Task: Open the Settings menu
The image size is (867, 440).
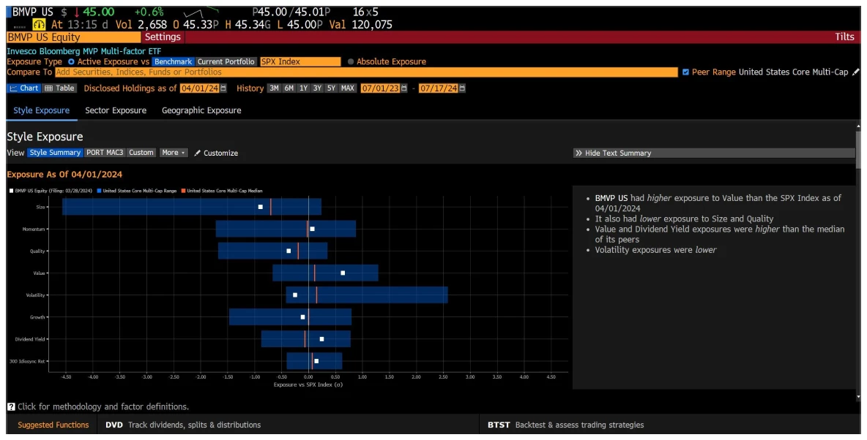Action: pyautogui.click(x=162, y=37)
